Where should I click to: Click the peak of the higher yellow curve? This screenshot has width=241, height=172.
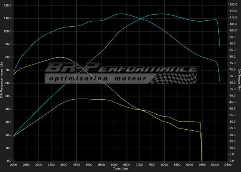click(x=60, y=57)
